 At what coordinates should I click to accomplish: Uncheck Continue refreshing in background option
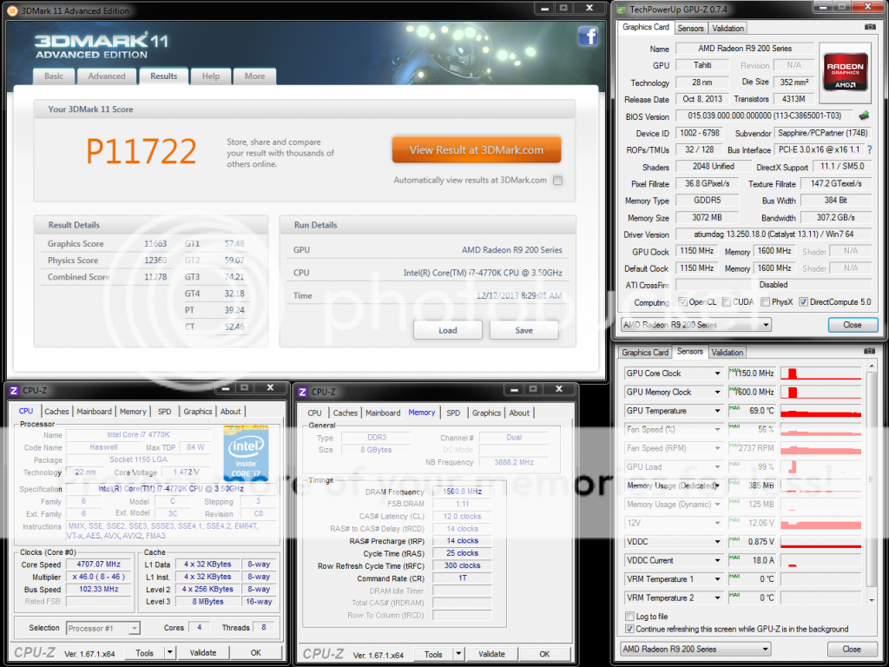pos(629,629)
